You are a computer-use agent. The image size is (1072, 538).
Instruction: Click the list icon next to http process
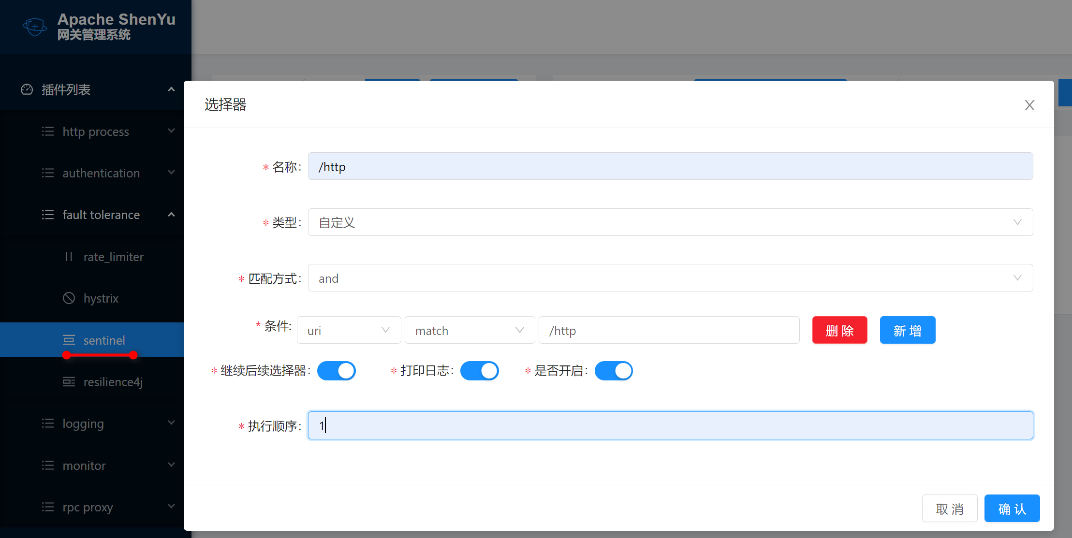click(x=48, y=131)
